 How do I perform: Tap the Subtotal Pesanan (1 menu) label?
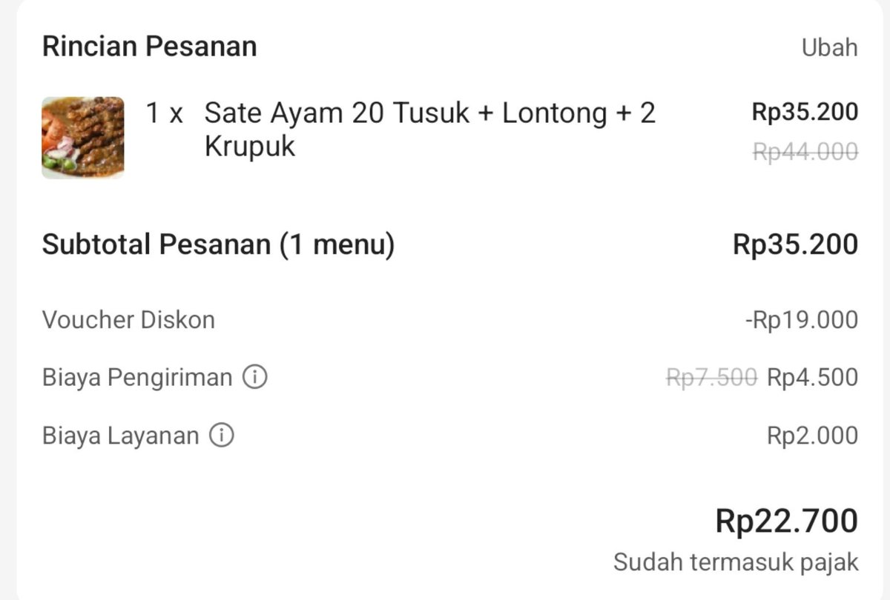tap(218, 244)
